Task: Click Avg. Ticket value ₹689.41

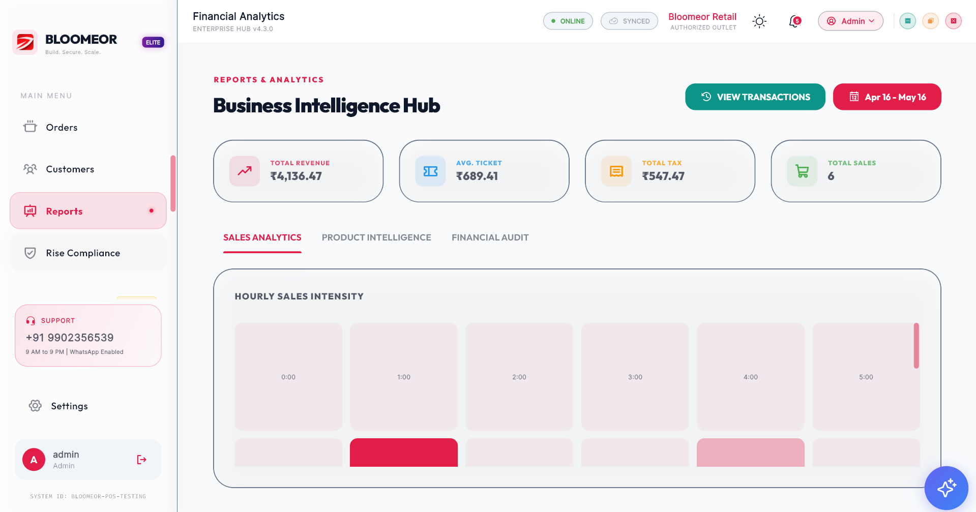Action: [x=477, y=176]
